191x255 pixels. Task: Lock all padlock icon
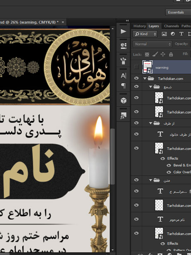171,54
